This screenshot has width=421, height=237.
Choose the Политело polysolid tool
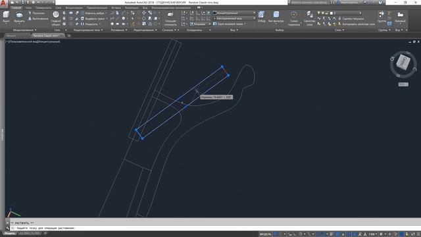36,13
